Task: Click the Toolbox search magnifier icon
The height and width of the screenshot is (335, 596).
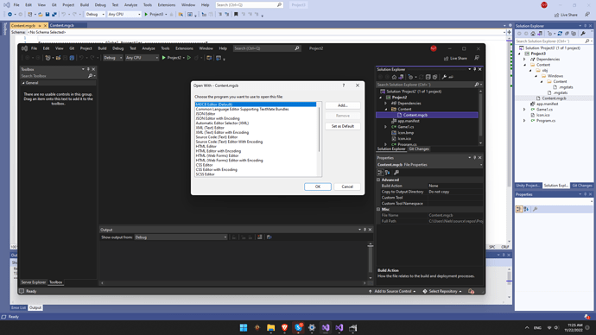Action: tap(90, 76)
